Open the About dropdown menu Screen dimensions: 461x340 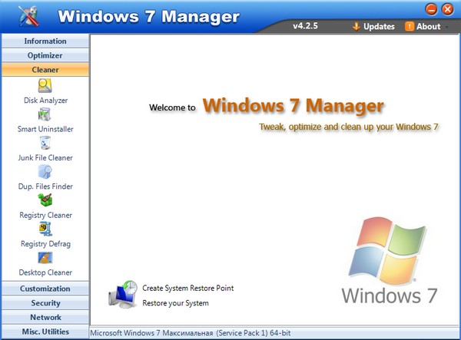427,27
